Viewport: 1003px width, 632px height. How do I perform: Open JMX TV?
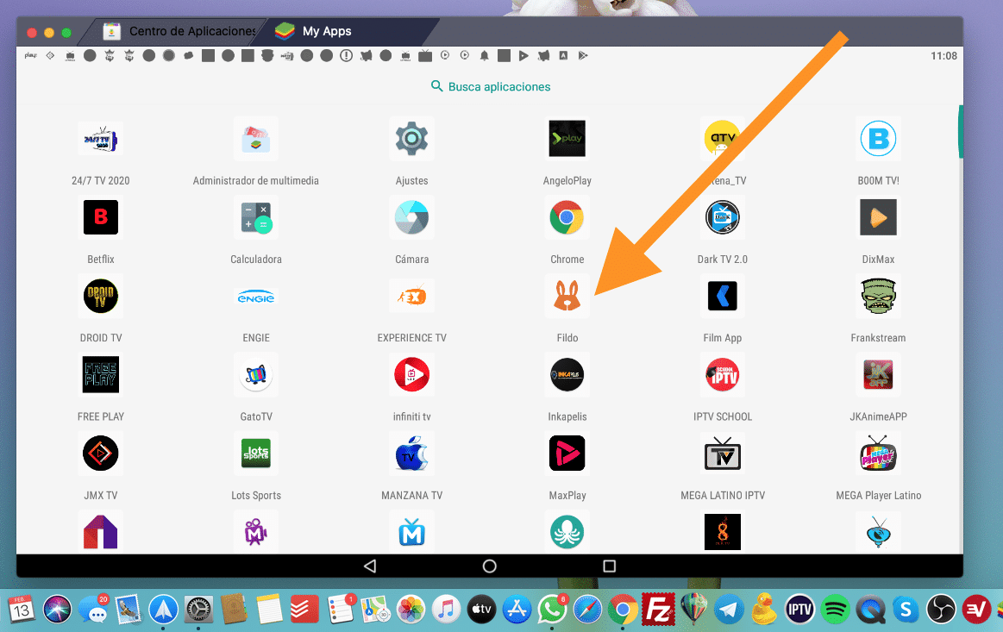point(100,453)
